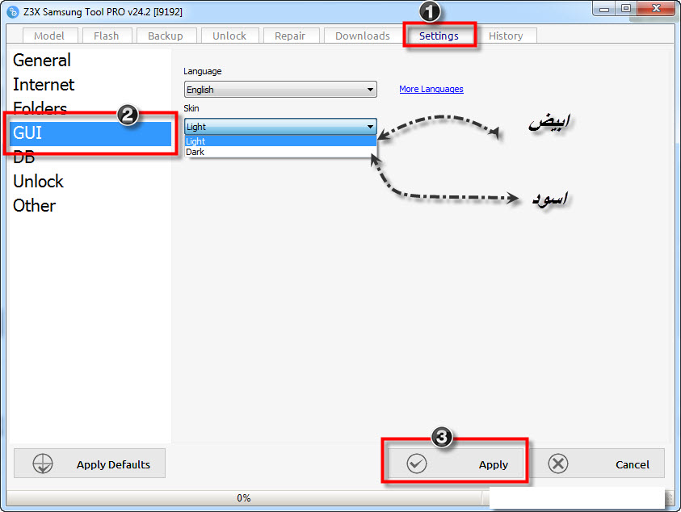
Task: Click the X icon on Cancel
Action: coord(557,464)
